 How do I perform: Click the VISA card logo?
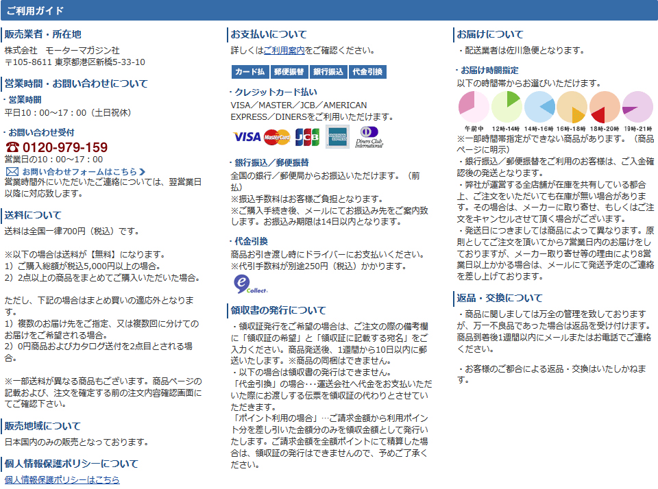pyautogui.click(x=247, y=137)
